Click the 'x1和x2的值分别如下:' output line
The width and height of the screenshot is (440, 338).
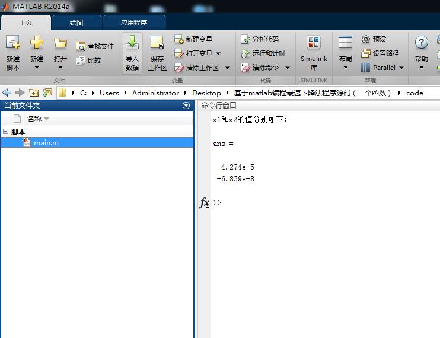(250, 120)
